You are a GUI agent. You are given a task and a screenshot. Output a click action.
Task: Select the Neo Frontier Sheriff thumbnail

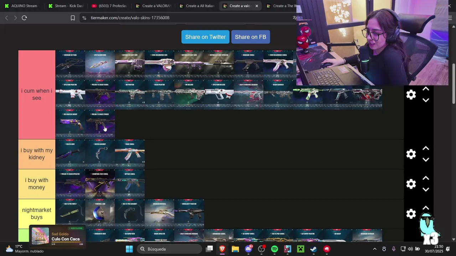click(70, 124)
